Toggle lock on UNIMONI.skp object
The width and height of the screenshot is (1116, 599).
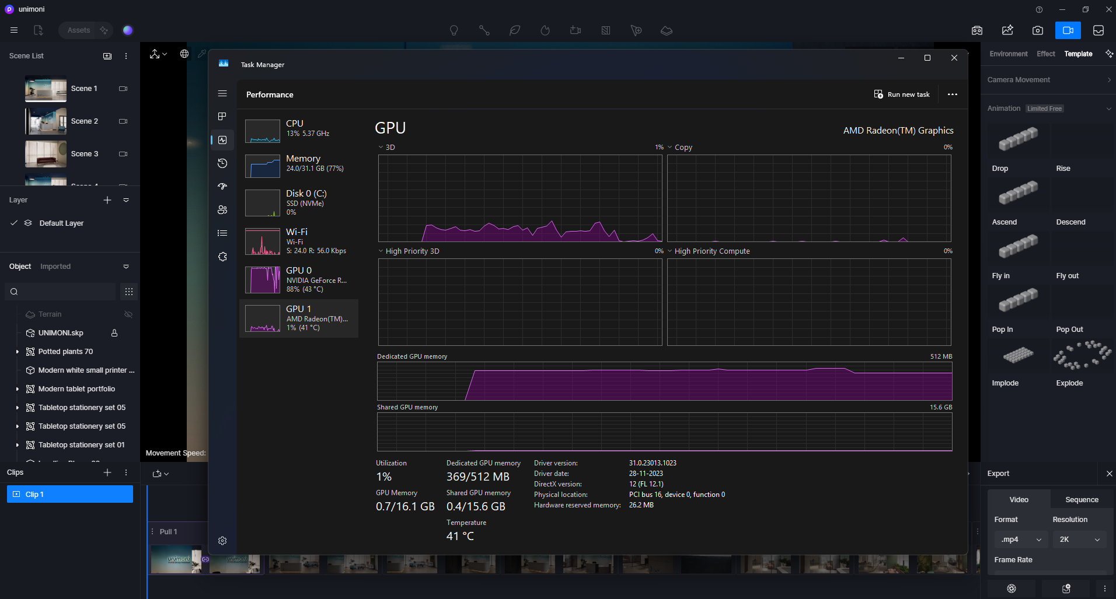pyautogui.click(x=114, y=333)
